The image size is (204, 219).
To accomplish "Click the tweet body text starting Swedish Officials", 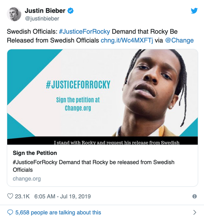I will point(31,32).
